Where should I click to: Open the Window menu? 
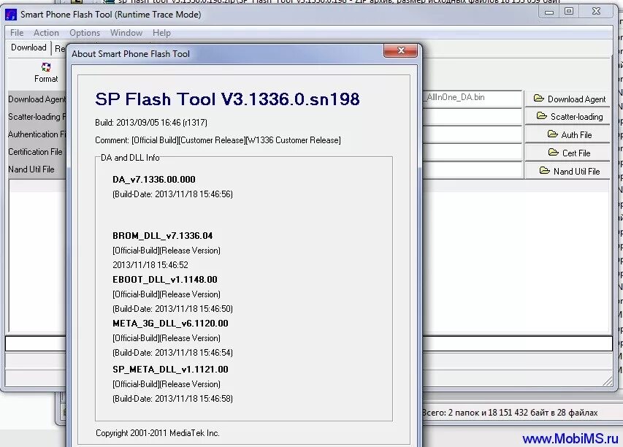(126, 32)
